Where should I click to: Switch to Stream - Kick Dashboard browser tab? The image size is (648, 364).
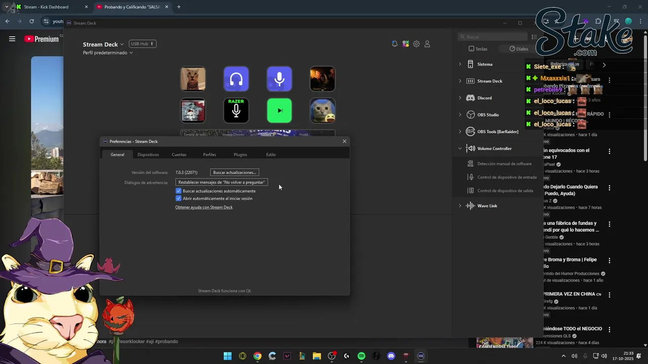[52, 7]
